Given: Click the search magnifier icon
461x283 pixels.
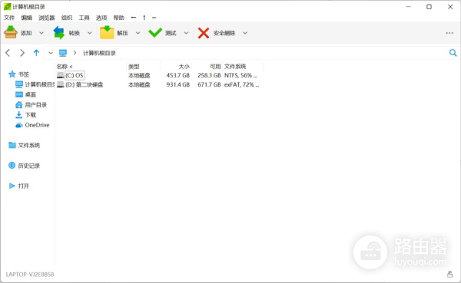Looking at the screenshot, I should tap(453, 53).
